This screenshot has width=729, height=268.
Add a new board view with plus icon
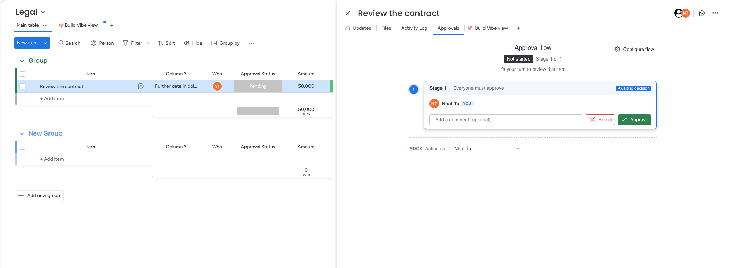pos(112,25)
